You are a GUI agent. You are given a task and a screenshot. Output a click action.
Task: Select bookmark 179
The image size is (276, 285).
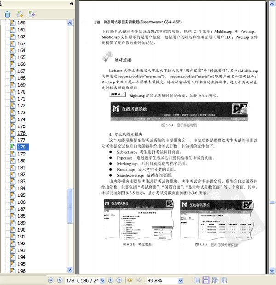pos(22,154)
